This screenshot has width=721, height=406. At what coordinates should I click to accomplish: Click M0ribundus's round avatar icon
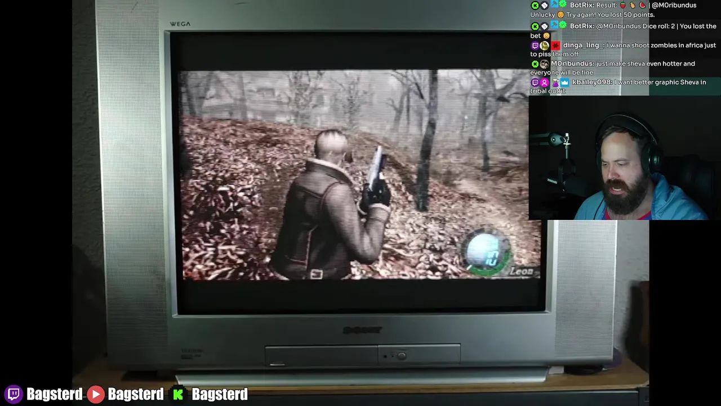pyautogui.click(x=544, y=64)
